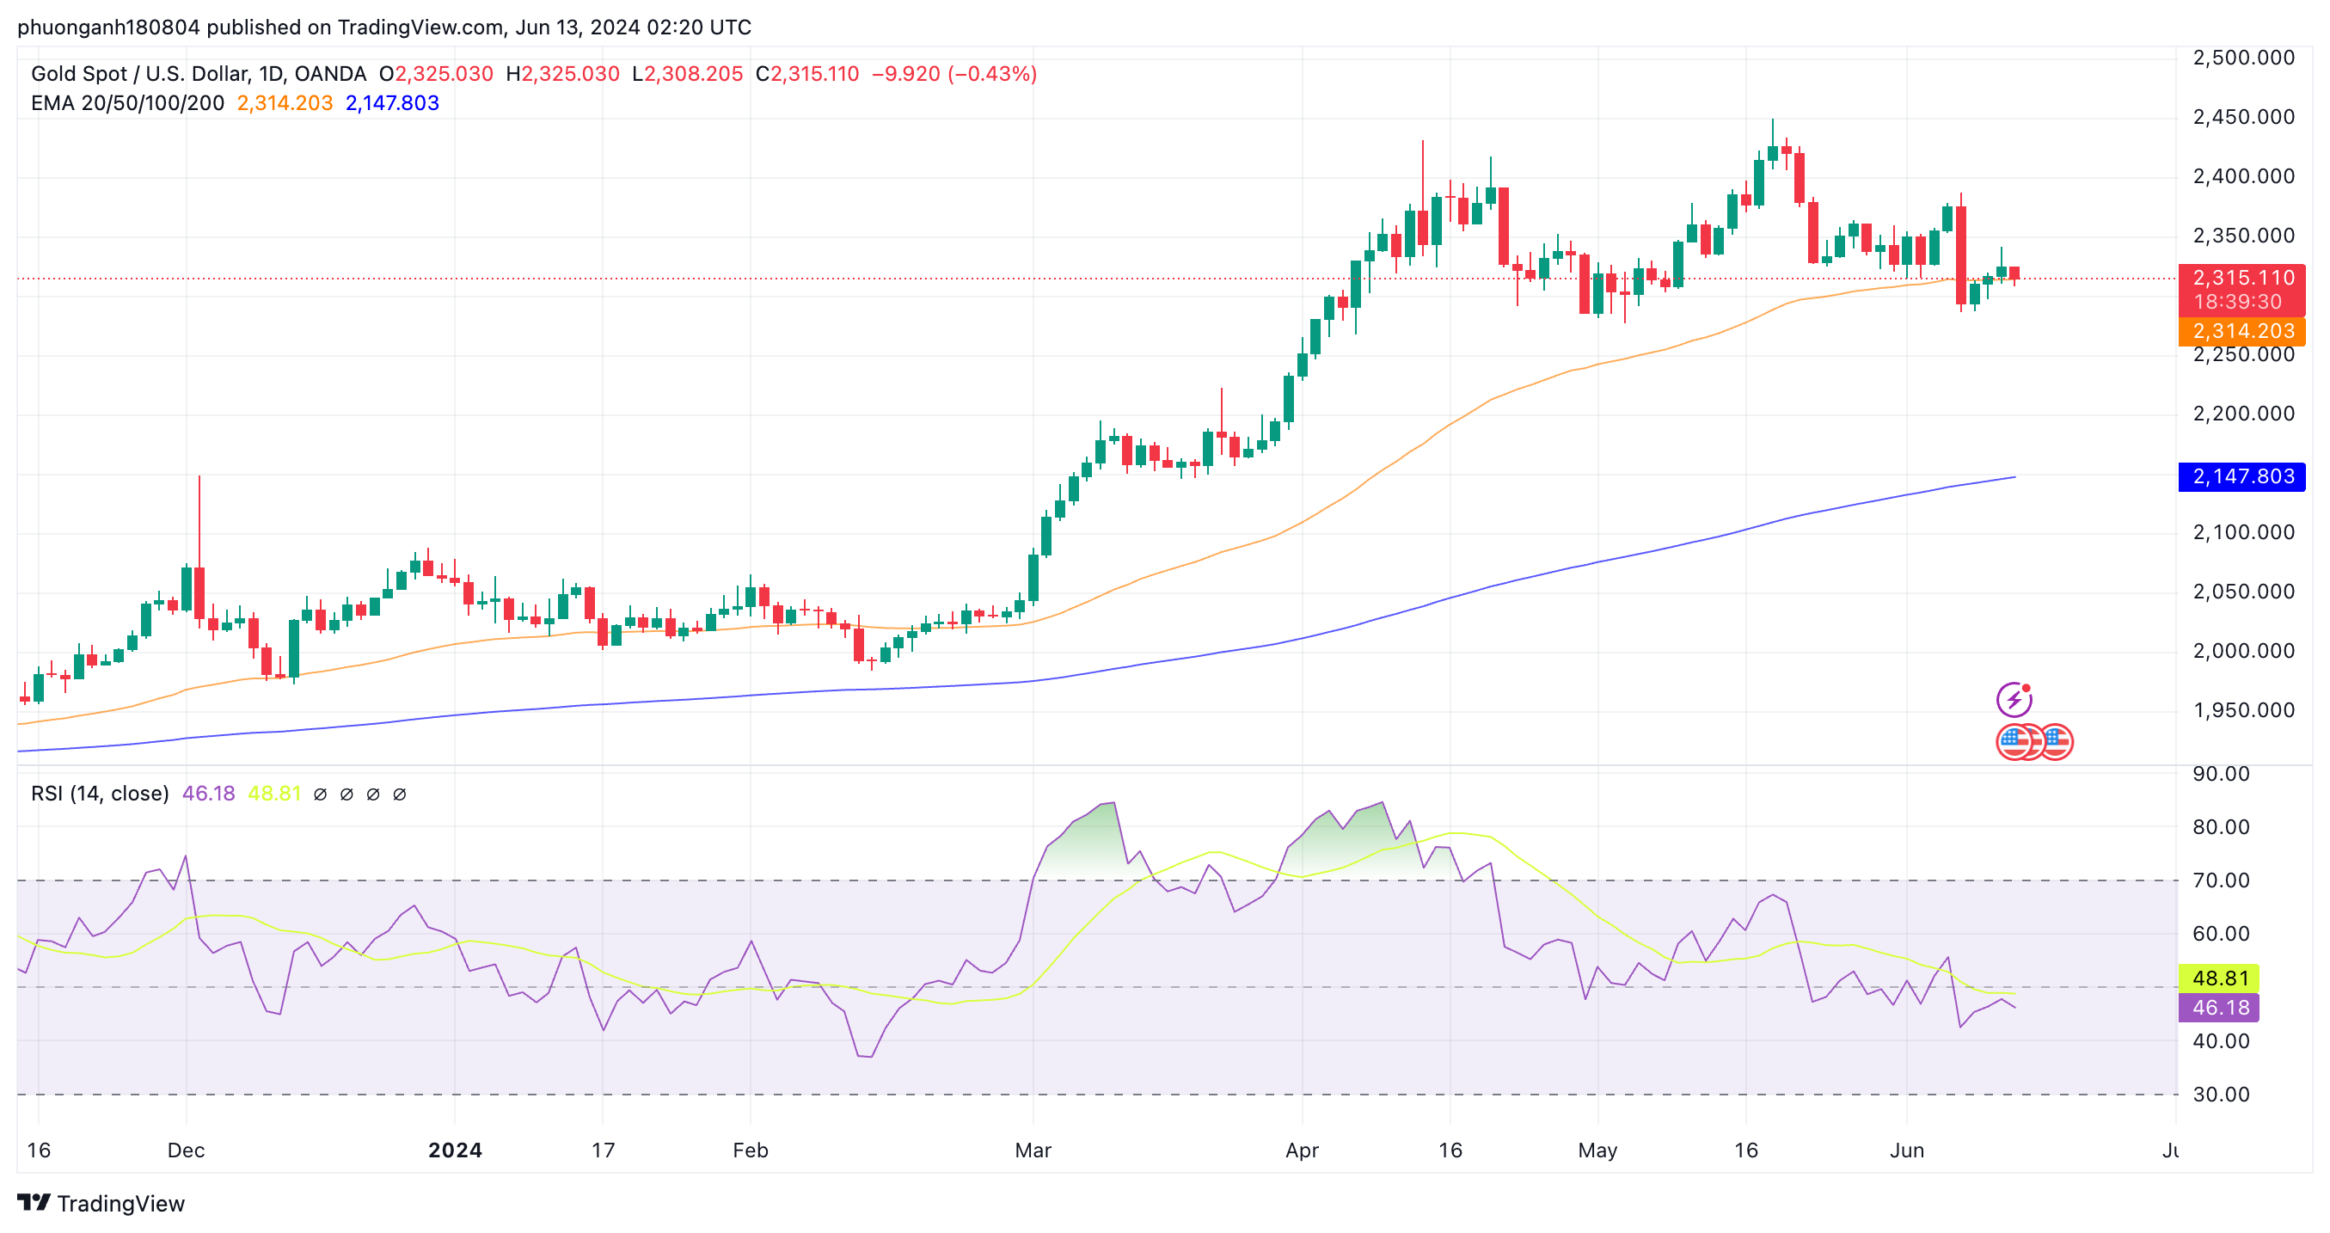Click the close price C2,315.110 in legend
The height and width of the screenshot is (1233, 2330).
point(807,73)
